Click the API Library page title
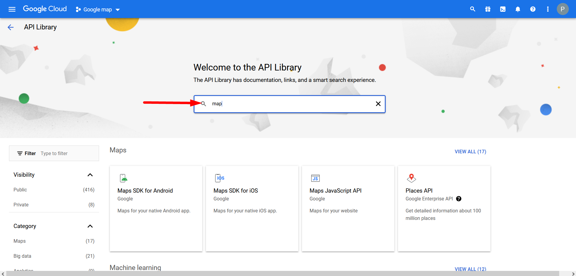This screenshot has height=276, width=576. coord(40,27)
